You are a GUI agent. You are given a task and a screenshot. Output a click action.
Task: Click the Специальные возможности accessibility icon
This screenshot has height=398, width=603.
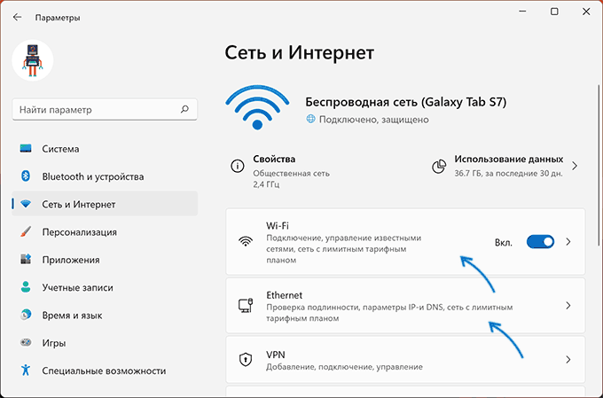[26, 370]
